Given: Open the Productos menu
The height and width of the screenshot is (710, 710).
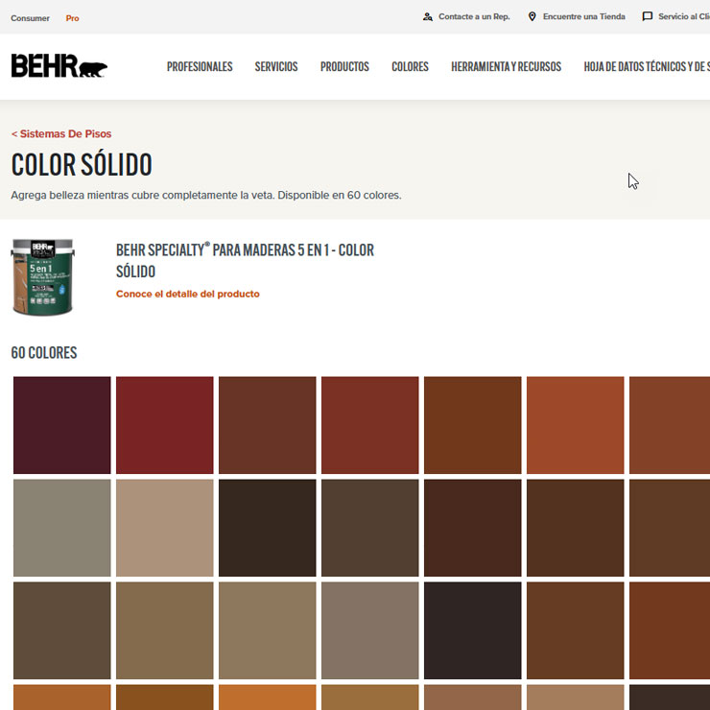Looking at the screenshot, I should 344,66.
